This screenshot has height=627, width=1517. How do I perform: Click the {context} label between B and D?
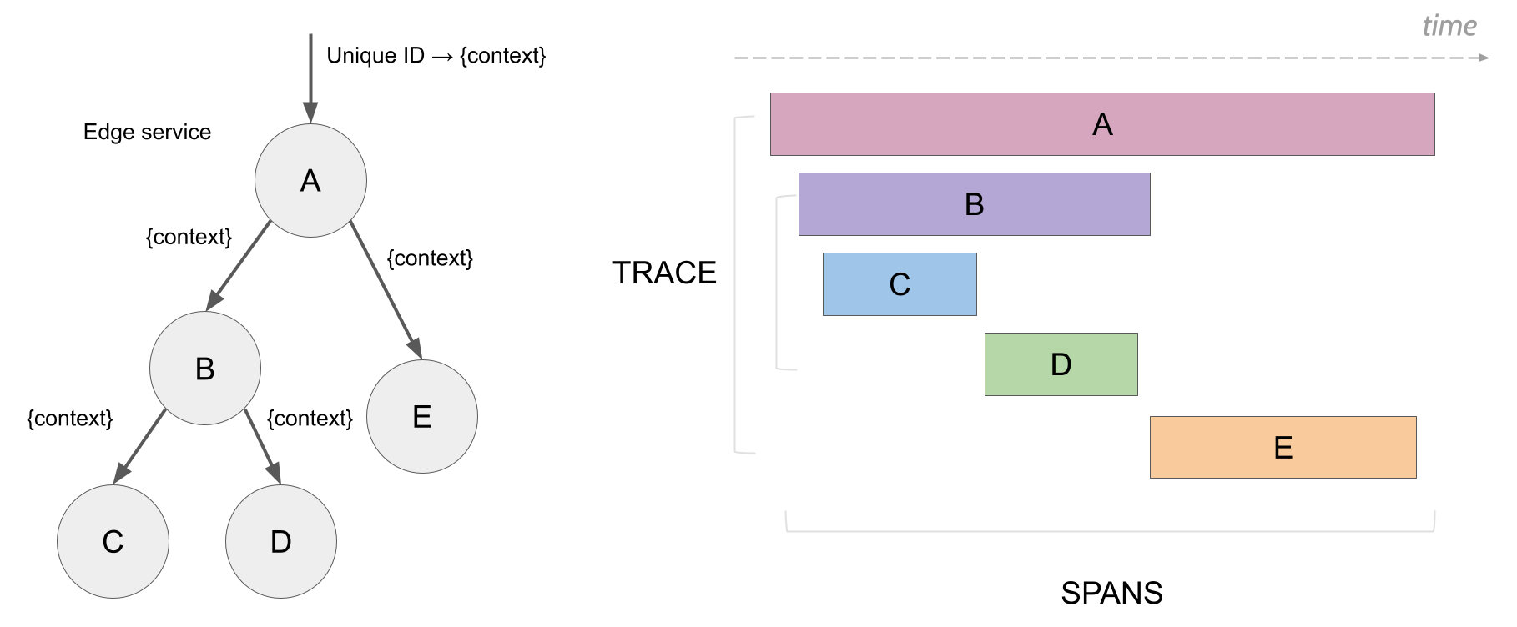(310, 418)
